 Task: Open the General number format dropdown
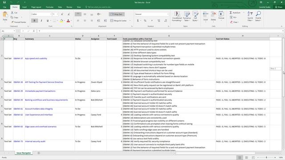pyautogui.click(x=167, y=14)
